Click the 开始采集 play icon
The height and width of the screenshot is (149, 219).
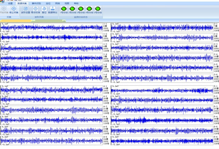tap(4, 9)
